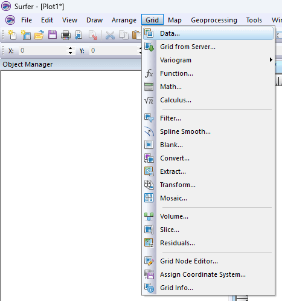This screenshot has height=301, width=282.
Task: Open the View menu
Action: click(x=69, y=20)
